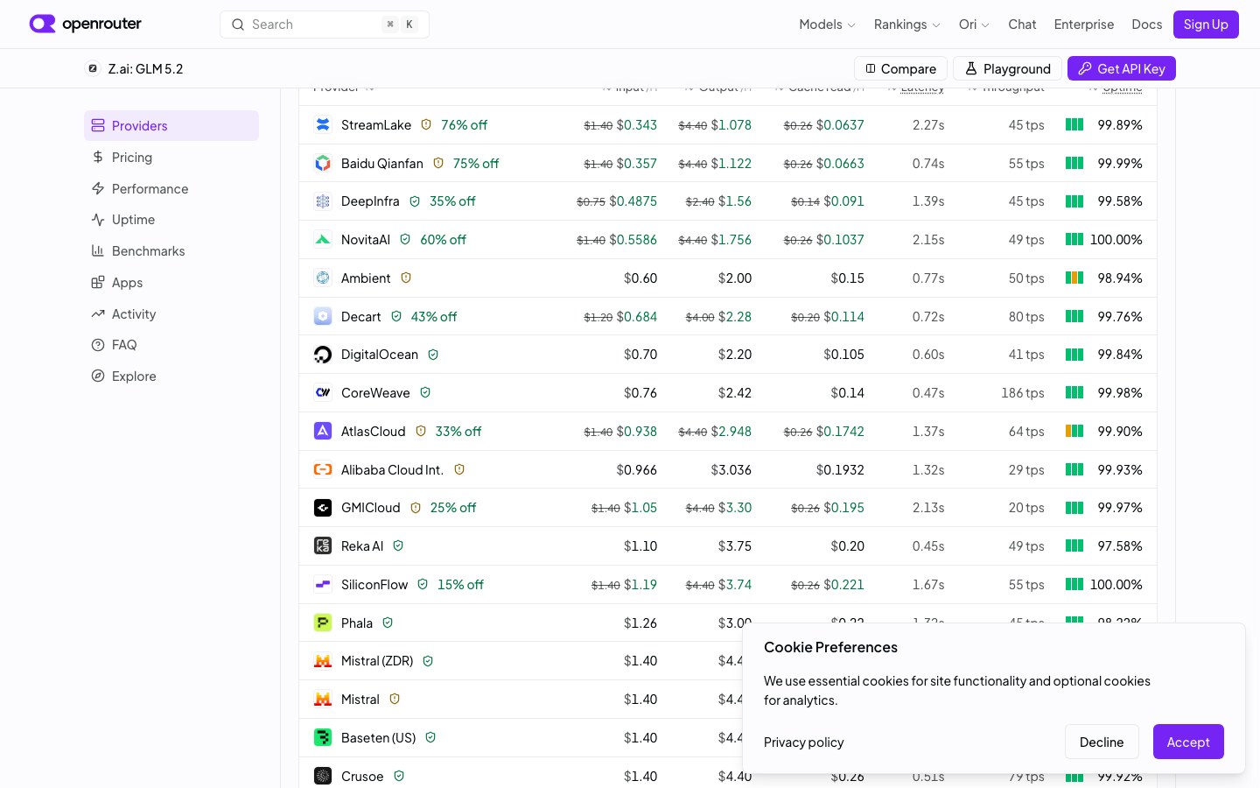Open the Performance section
Screen dimensions: 1260x788
[x=171, y=188]
